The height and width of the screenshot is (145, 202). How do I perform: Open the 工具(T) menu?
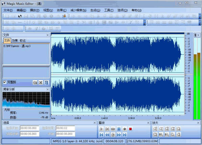[109, 10]
